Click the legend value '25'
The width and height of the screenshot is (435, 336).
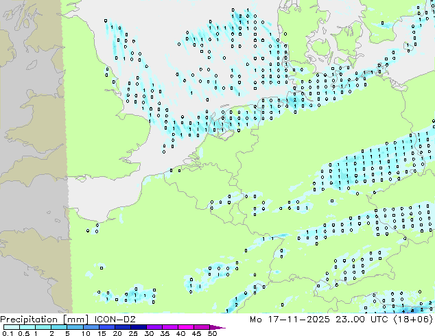tap(133, 333)
